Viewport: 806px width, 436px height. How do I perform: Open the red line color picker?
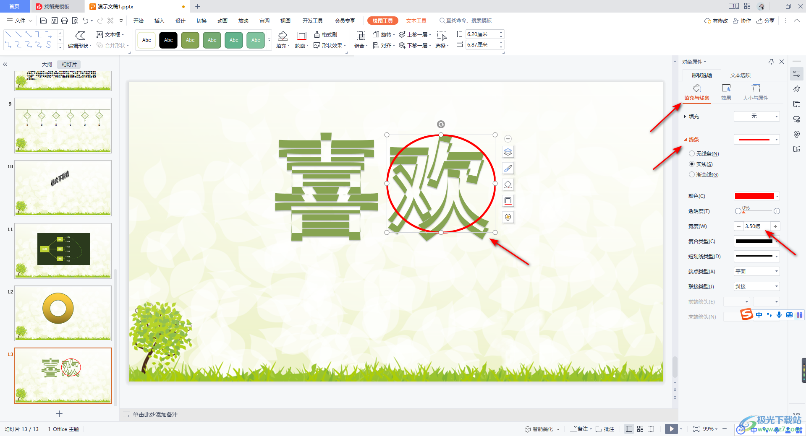756,196
